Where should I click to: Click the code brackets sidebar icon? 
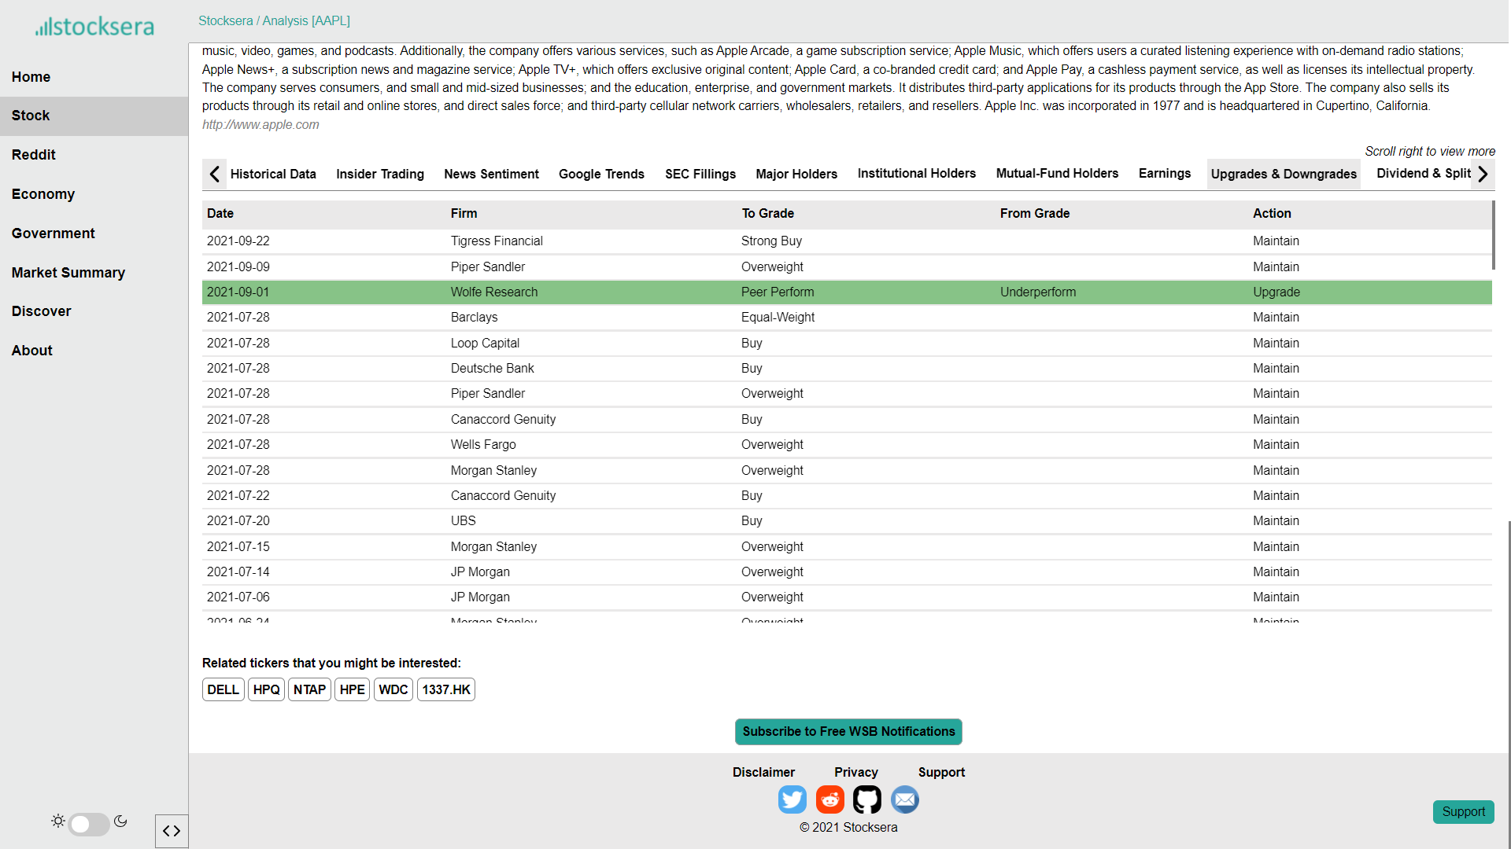(172, 831)
